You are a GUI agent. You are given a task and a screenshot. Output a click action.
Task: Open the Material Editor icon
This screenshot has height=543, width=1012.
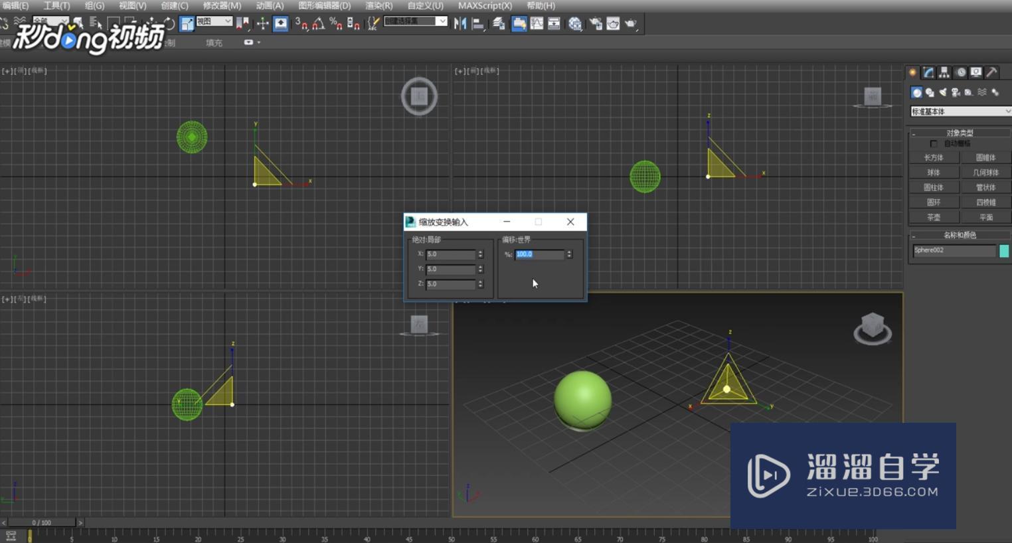pyautogui.click(x=575, y=24)
